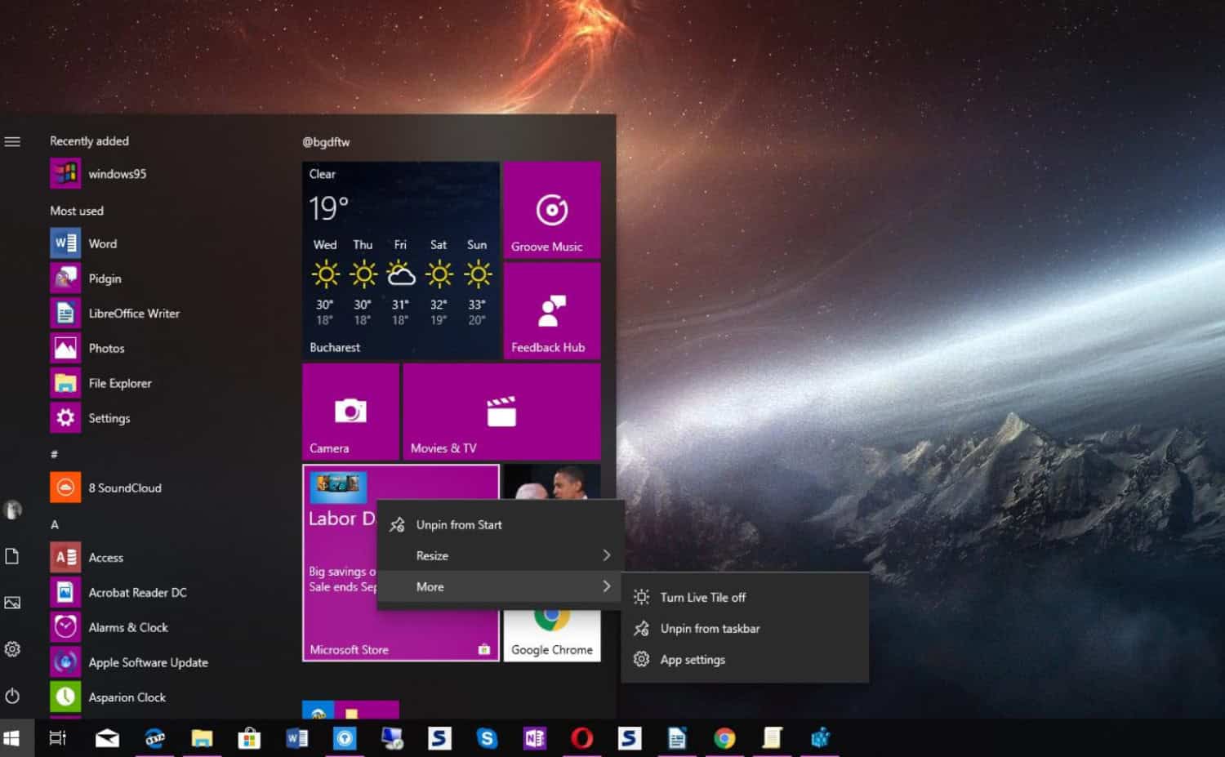The width and height of the screenshot is (1225, 757).
Task: Open the Groove Music tile
Action: [x=552, y=210]
